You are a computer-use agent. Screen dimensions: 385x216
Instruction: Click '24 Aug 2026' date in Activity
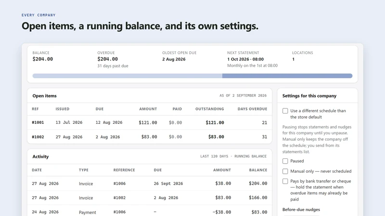[x=45, y=212]
